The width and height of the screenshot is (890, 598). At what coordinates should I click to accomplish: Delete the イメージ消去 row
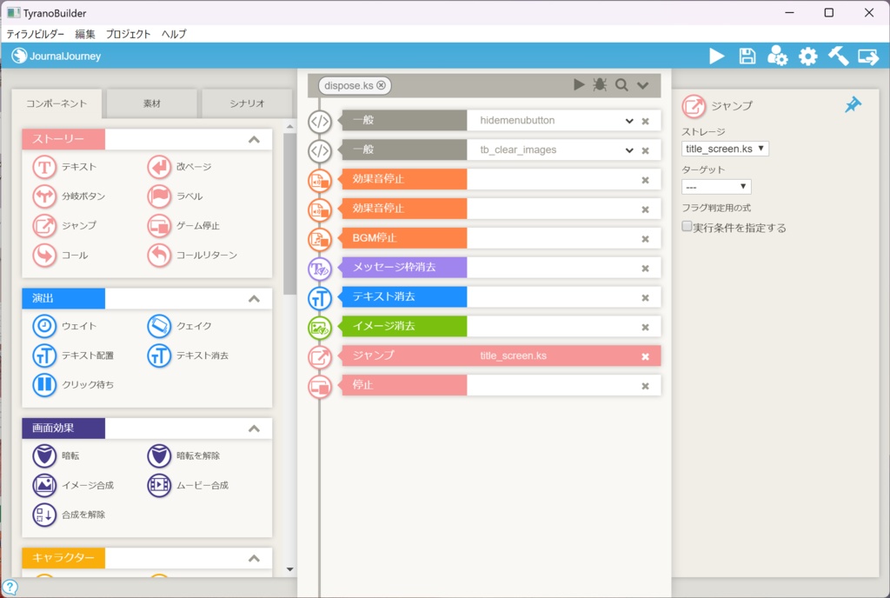tap(646, 328)
